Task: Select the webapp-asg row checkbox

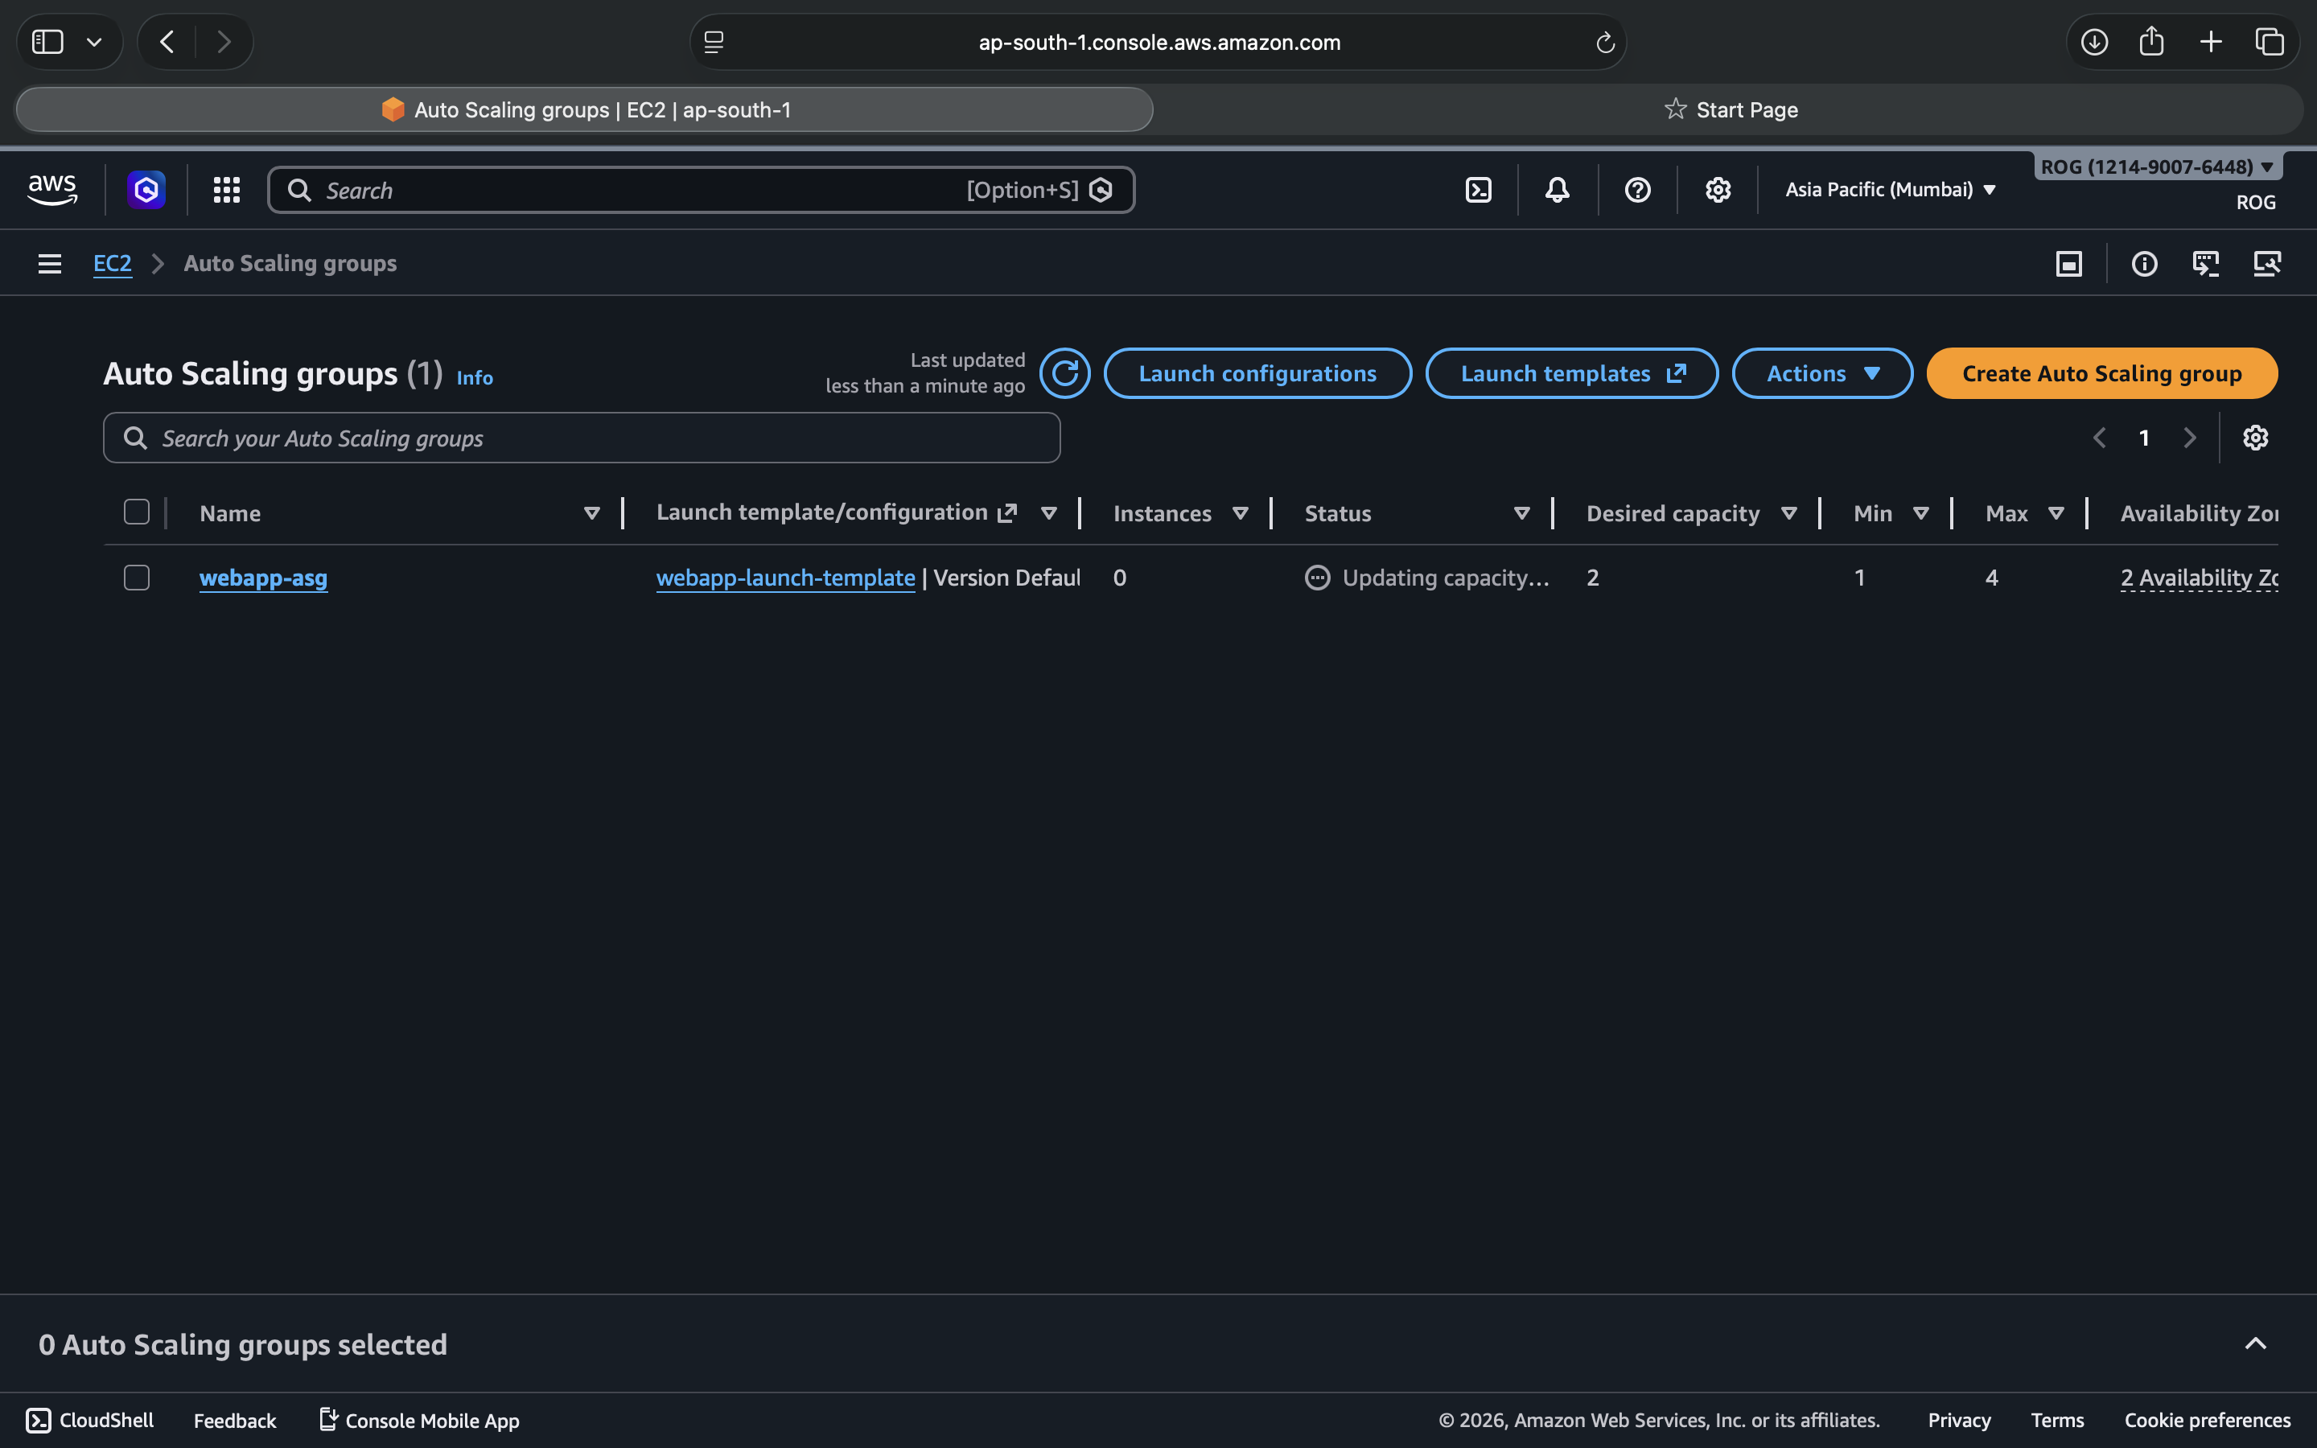Action: point(137,578)
